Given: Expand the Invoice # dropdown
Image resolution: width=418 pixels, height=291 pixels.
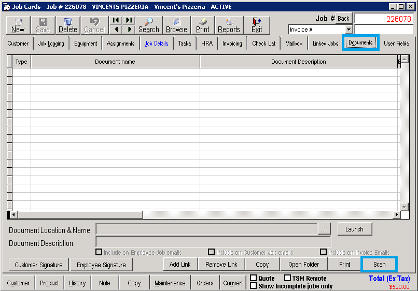Looking at the screenshot, I should tap(349, 30).
